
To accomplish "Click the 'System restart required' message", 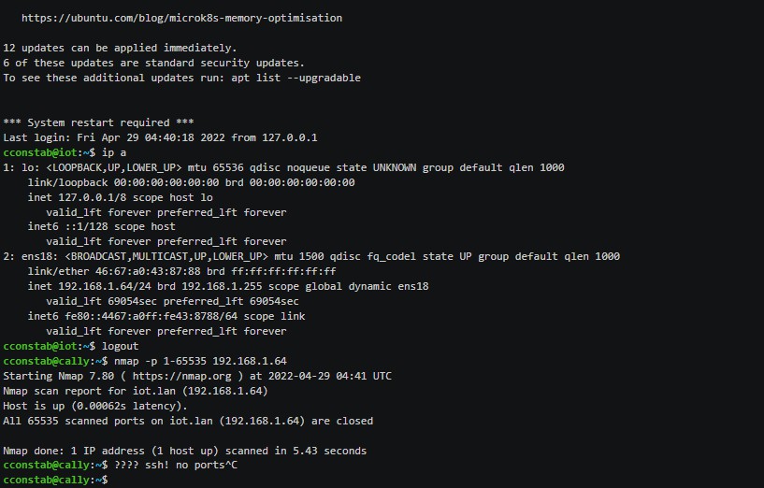I will pos(98,122).
